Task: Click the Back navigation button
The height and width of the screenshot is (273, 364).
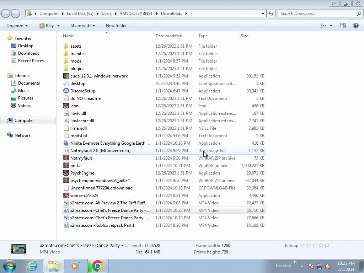Action: click(x=6, y=14)
